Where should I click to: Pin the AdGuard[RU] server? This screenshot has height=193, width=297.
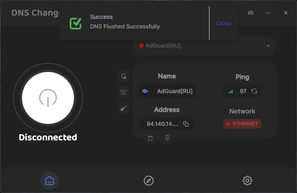(x=167, y=138)
